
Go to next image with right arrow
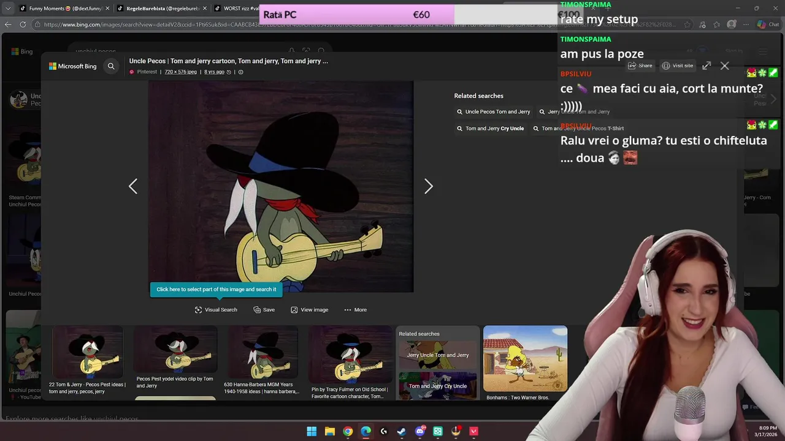(x=429, y=186)
